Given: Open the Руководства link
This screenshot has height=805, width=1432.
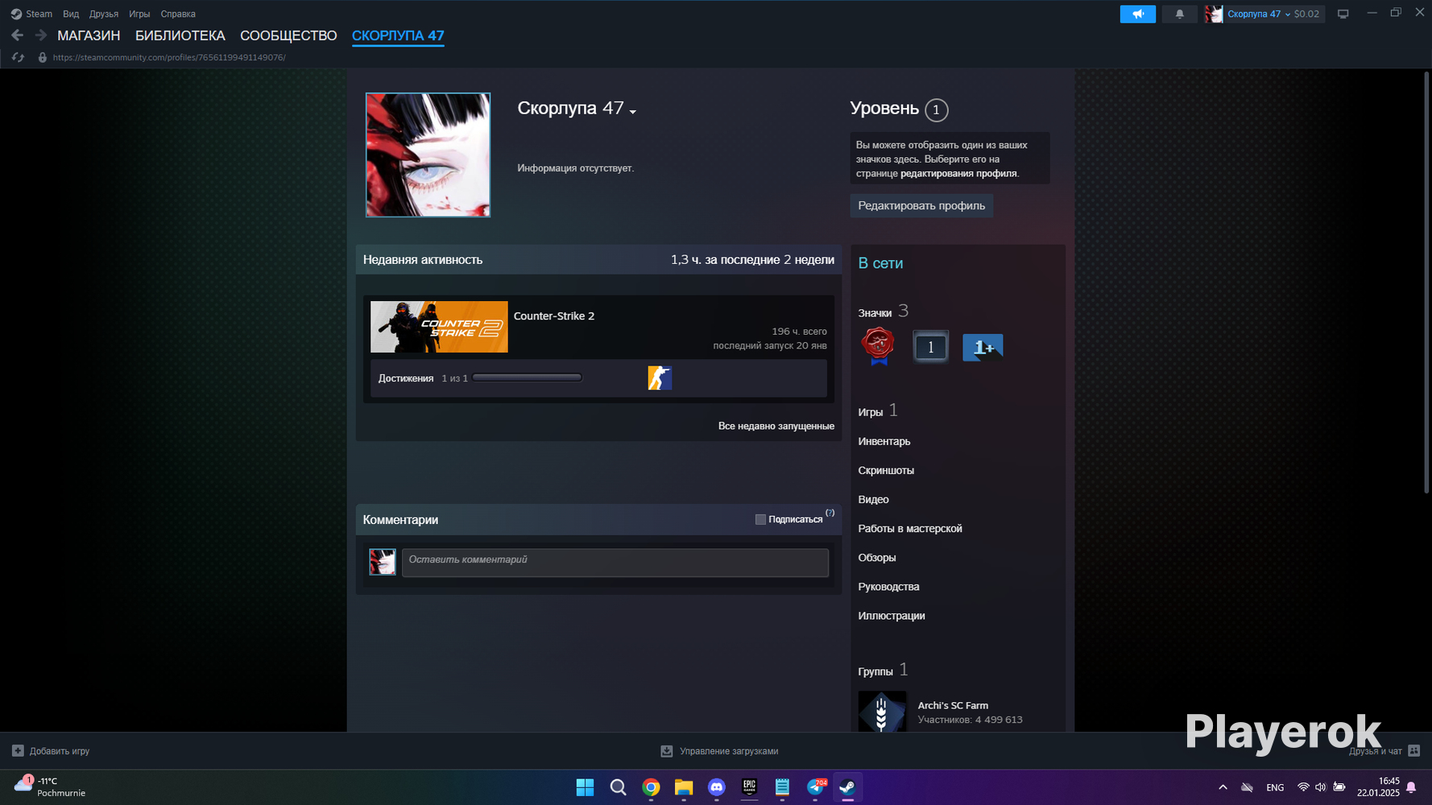Looking at the screenshot, I should (888, 586).
